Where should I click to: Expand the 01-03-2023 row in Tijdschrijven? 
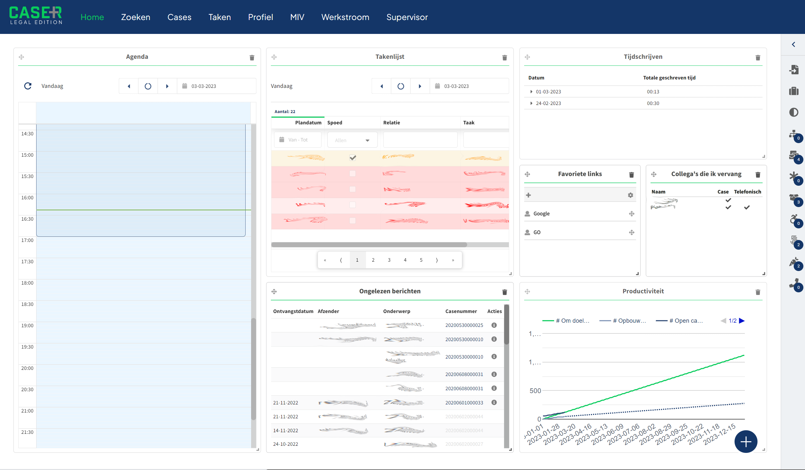pyautogui.click(x=531, y=92)
